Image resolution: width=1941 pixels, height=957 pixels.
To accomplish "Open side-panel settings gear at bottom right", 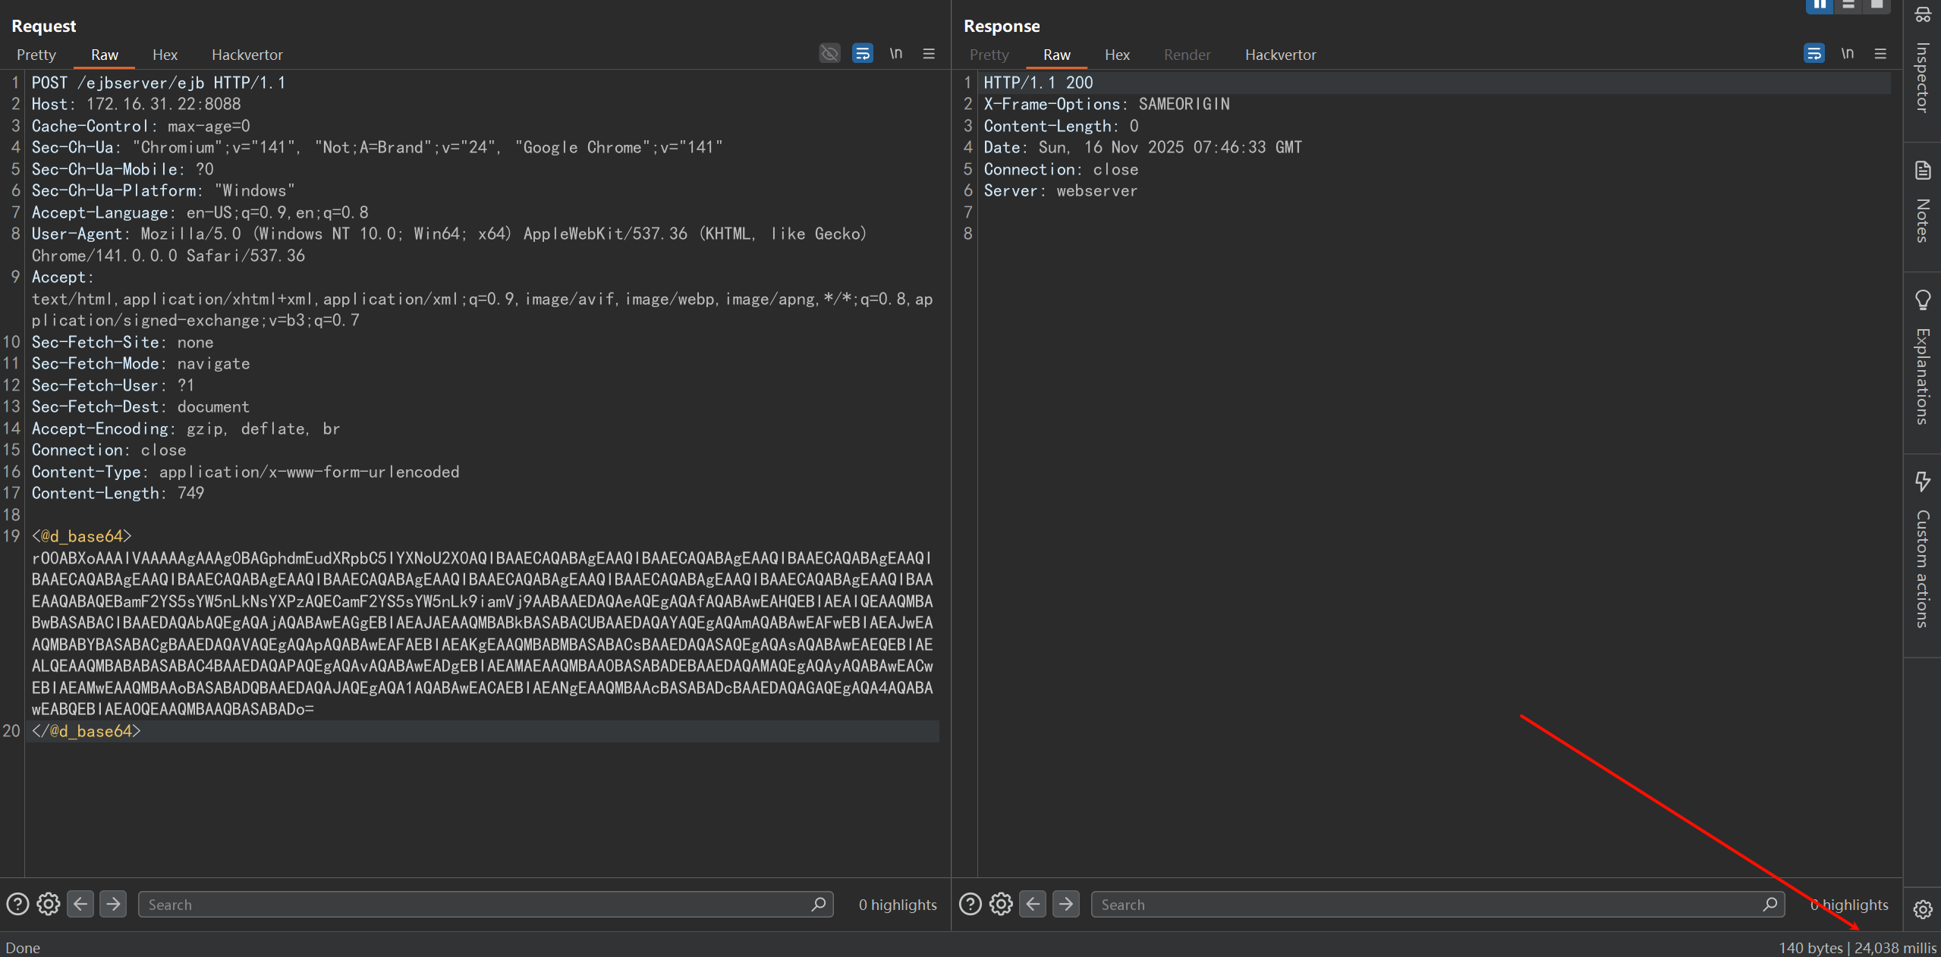I will point(1922,909).
